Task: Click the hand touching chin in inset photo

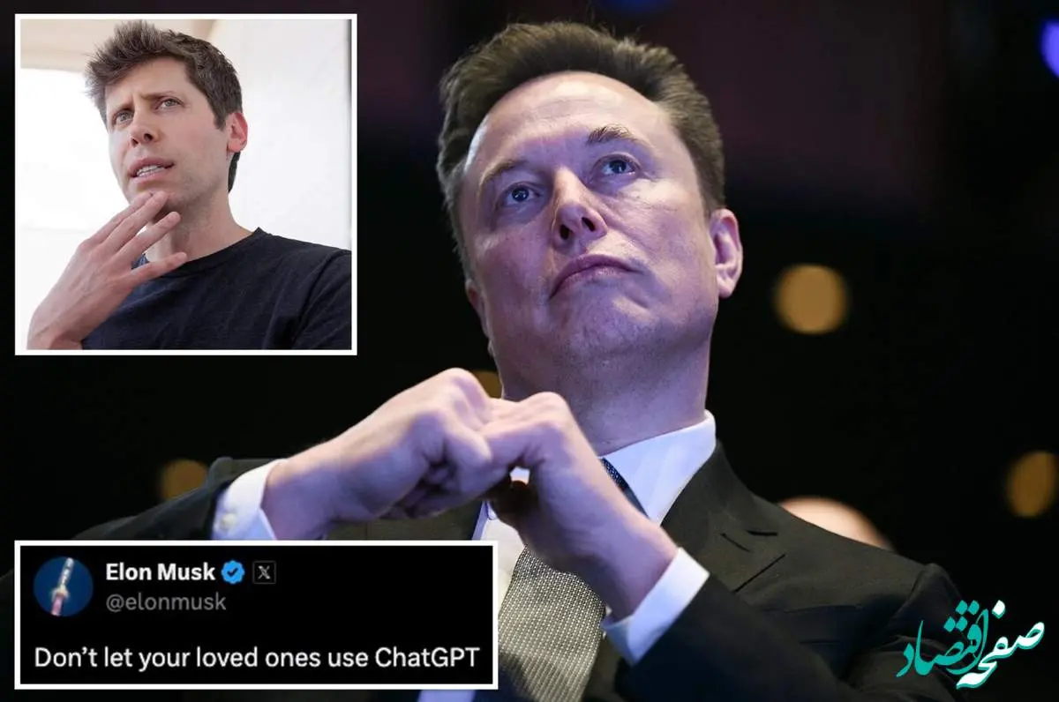Action: 106,265
